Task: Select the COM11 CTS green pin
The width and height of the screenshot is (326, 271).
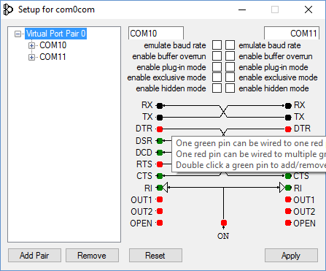Action: tap(288, 175)
